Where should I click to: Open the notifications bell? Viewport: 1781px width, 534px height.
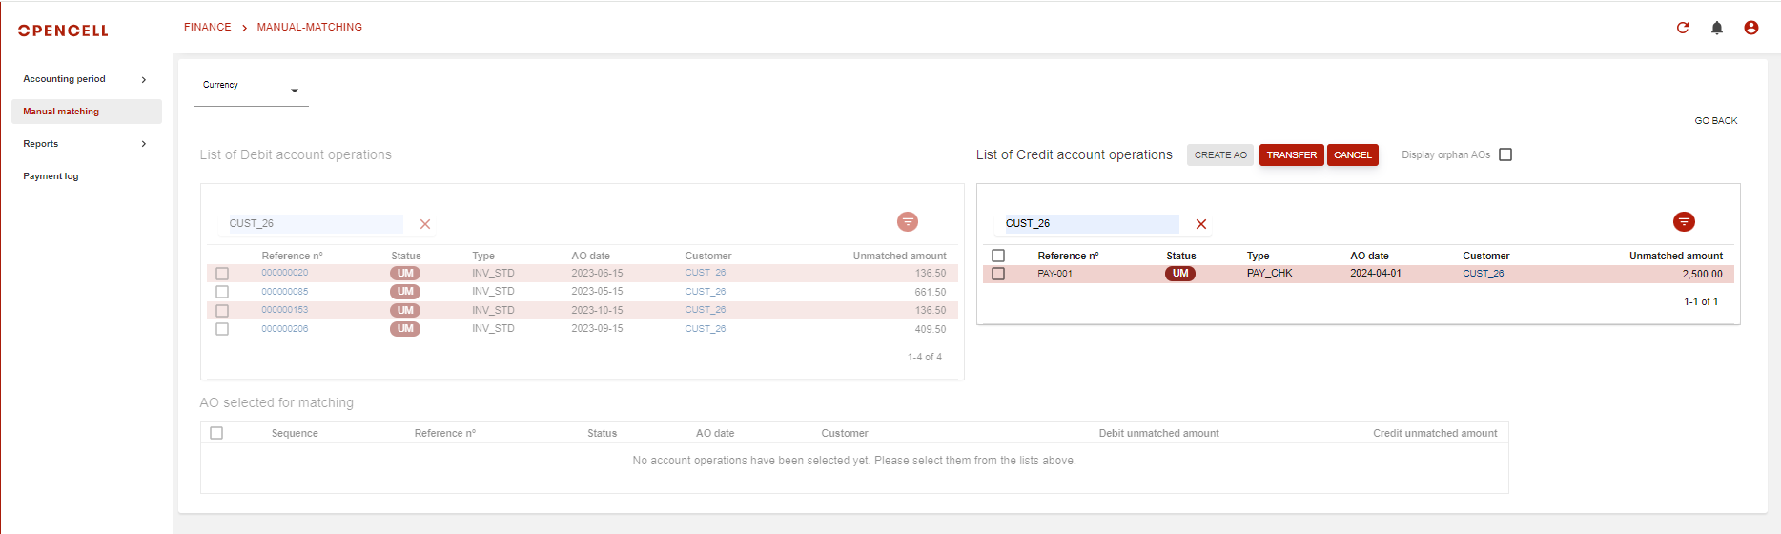[1717, 28]
